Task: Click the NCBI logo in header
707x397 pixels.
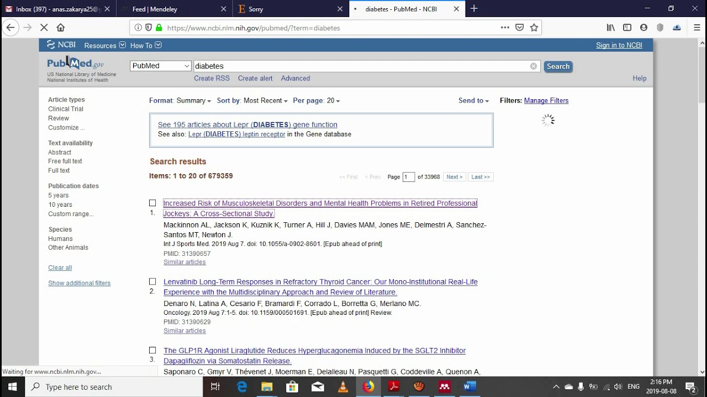Action: (61, 45)
